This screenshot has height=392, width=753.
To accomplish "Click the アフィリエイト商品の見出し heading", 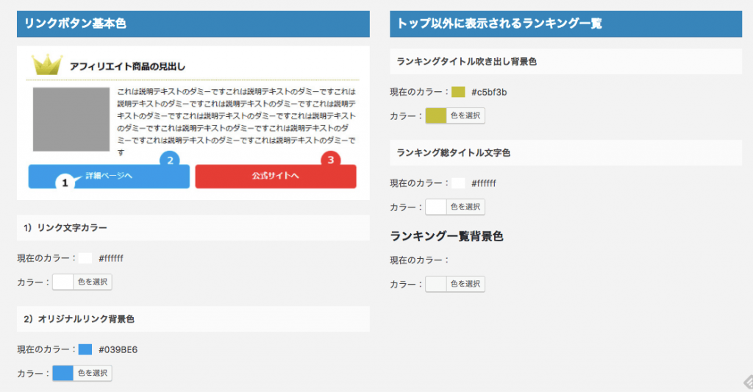I will (x=126, y=67).
